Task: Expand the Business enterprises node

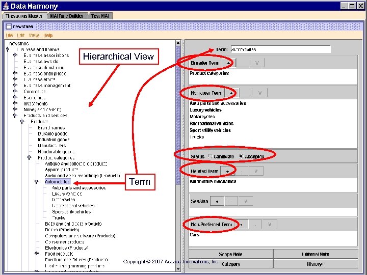Action: pyautogui.click(x=15, y=73)
